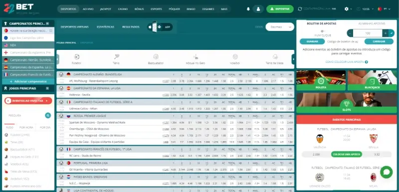This screenshot has height=192, width=399.
Task: Open the notifications bell
Action: click(248, 9)
